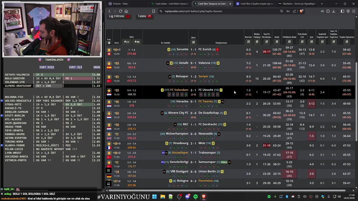Click the PR lightning RXG button
The width and height of the screenshot is (358, 201).
(x=137, y=42)
